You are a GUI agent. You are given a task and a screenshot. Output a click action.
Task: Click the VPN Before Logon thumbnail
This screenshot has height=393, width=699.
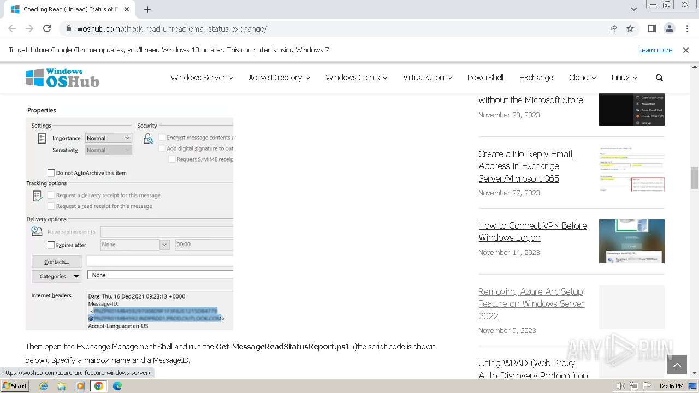click(631, 241)
